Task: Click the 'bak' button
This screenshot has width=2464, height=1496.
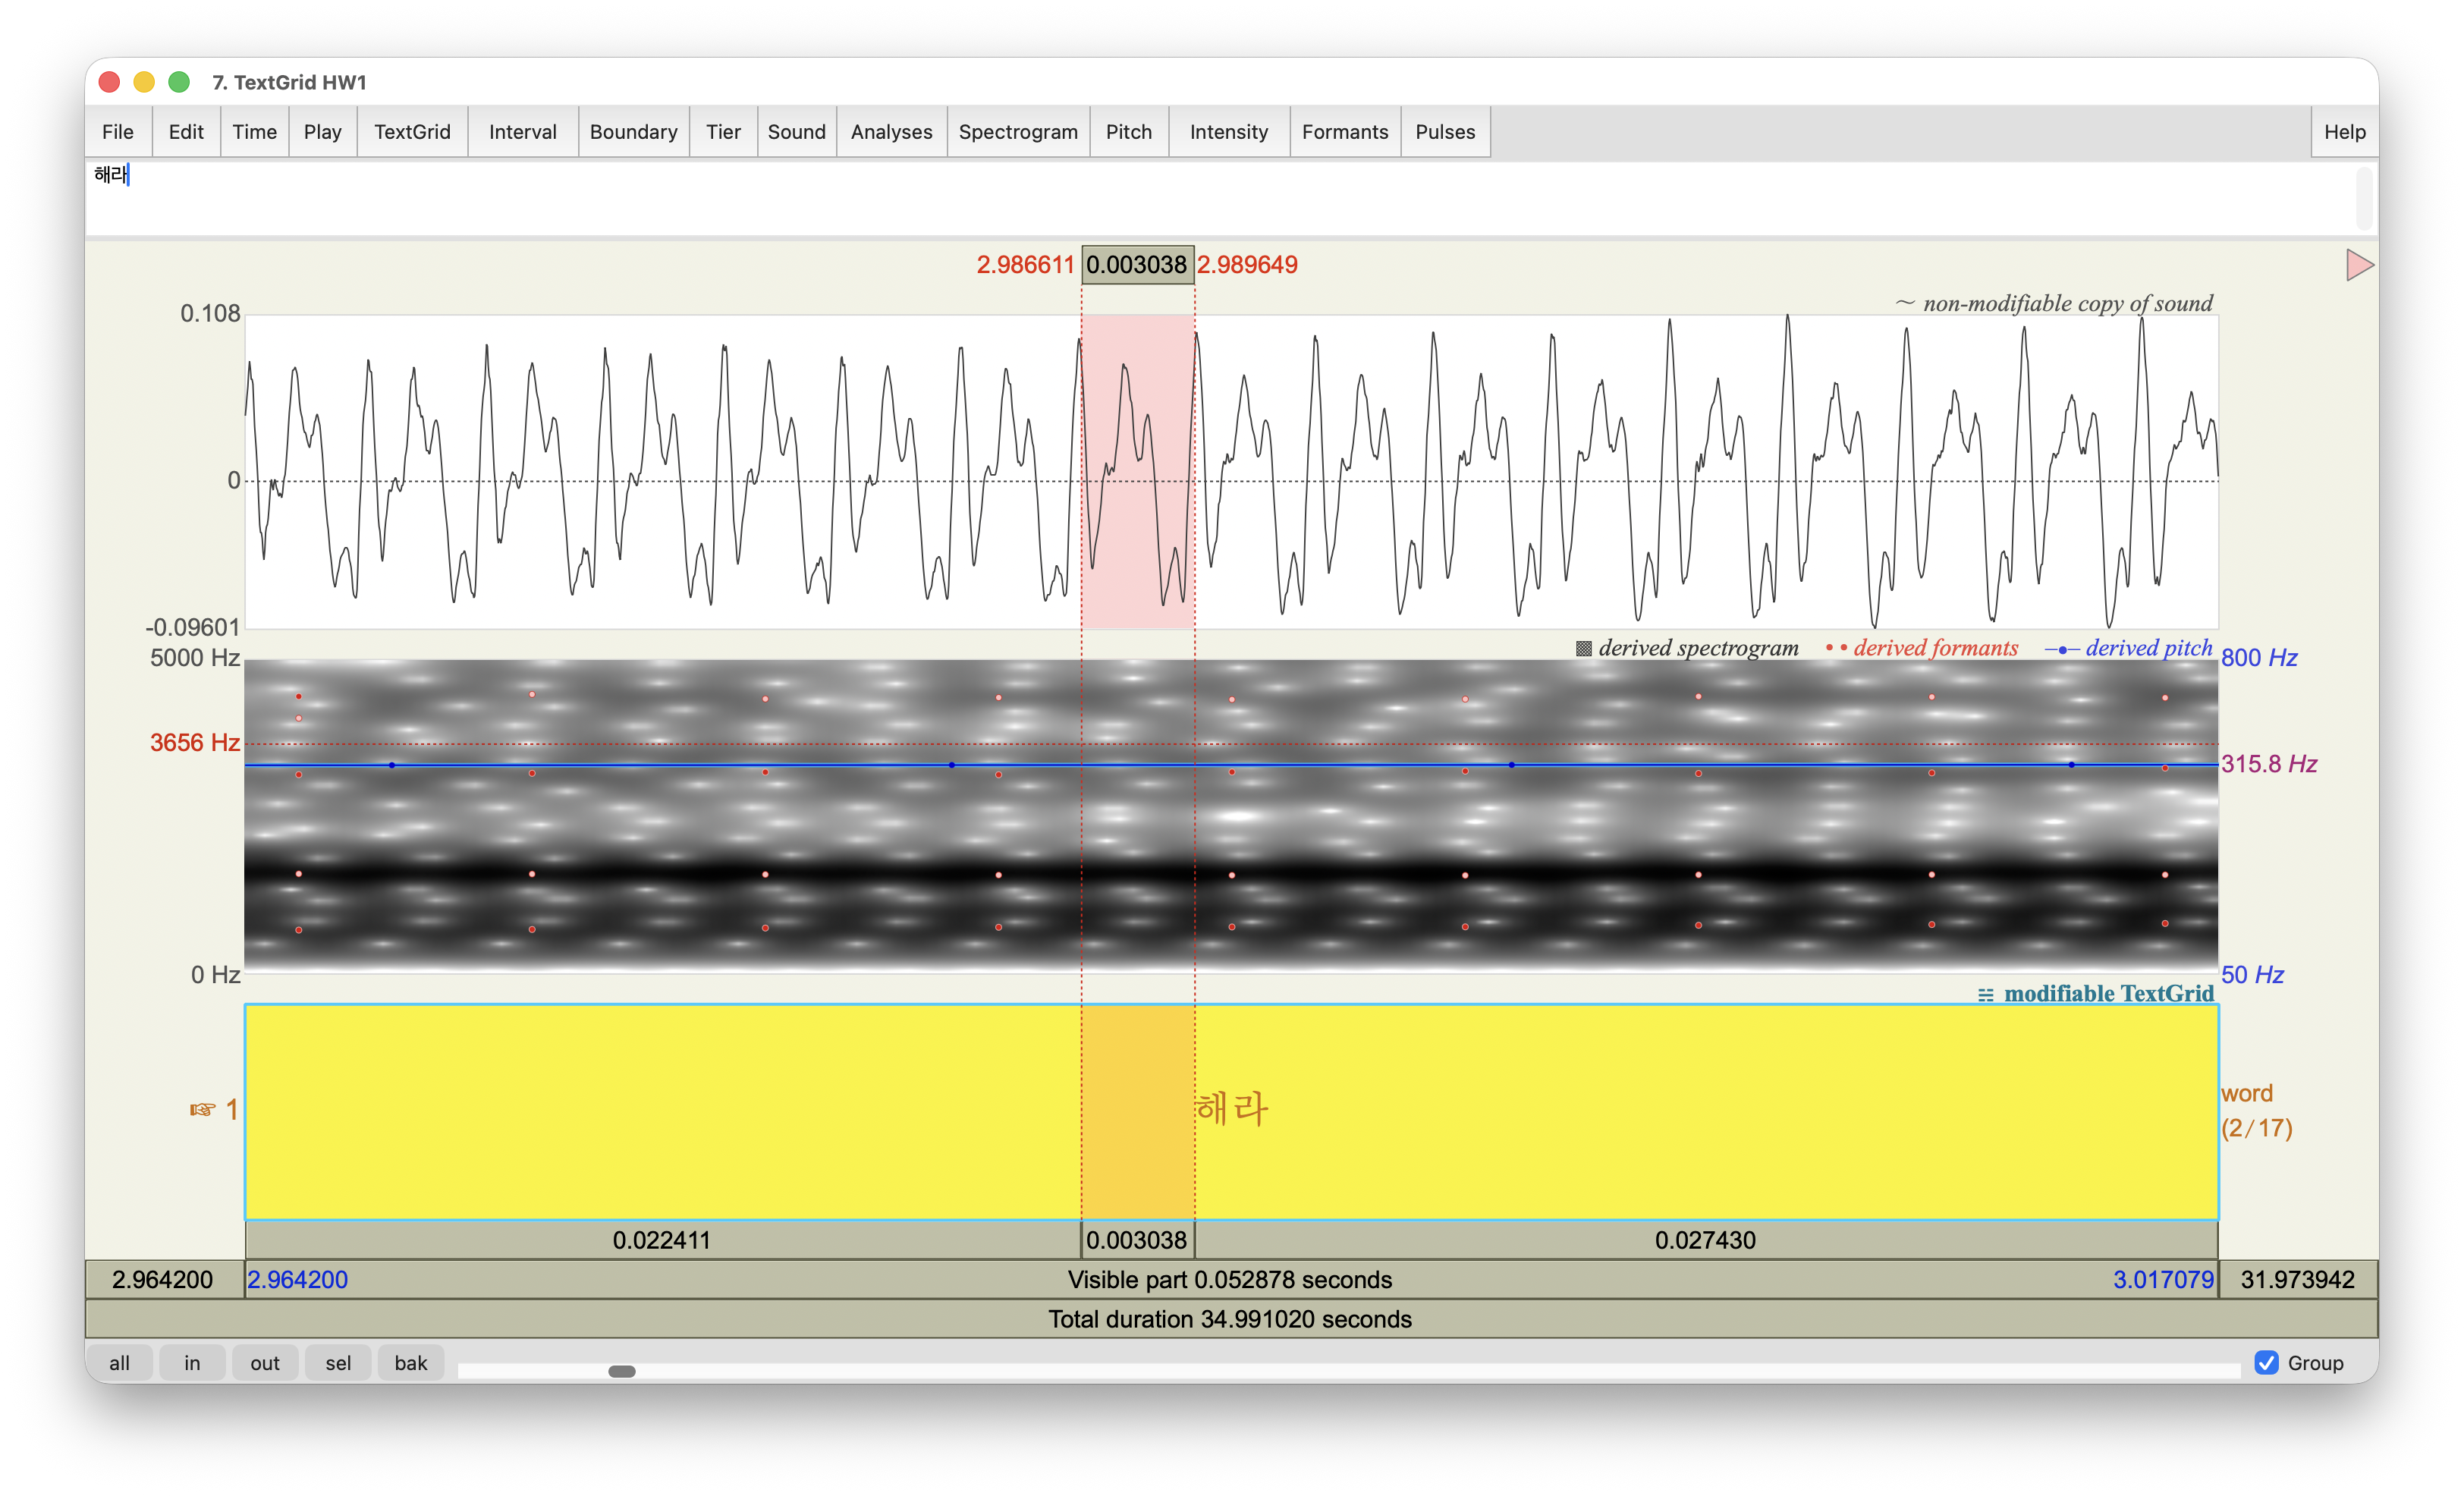Action: [410, 1362]
